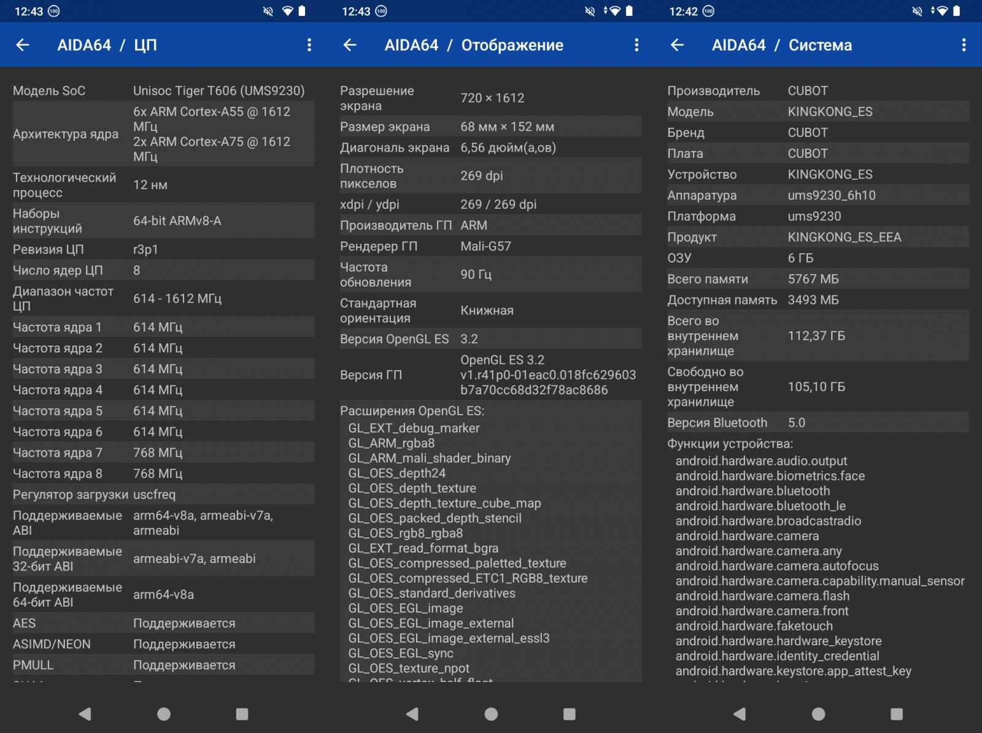Viewport: 982px width, 733px height.
Task: Tap battery icon in Отображение screen status bar
Action: [629, 11]
